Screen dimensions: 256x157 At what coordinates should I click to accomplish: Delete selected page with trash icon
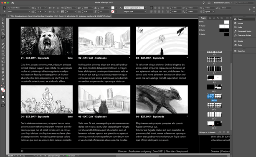click(228, 132)
